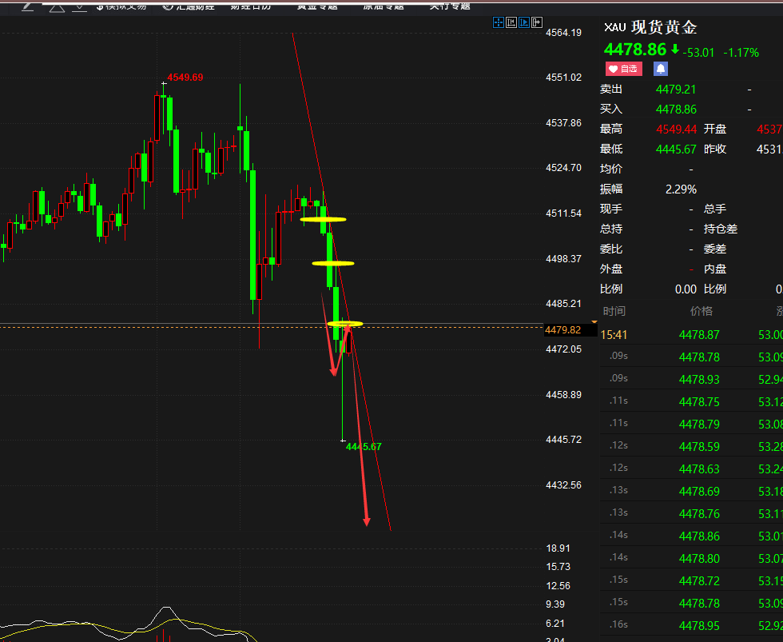
Task: Click the 4485.21 price axis label
Action: click(x=563, y=304)
